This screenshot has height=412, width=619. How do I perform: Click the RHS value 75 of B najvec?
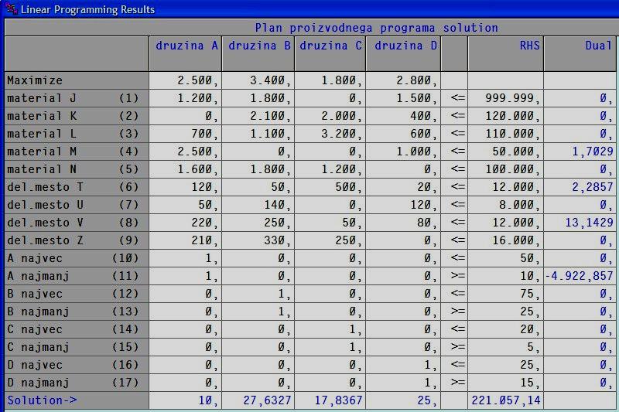[x=506, y=294]
